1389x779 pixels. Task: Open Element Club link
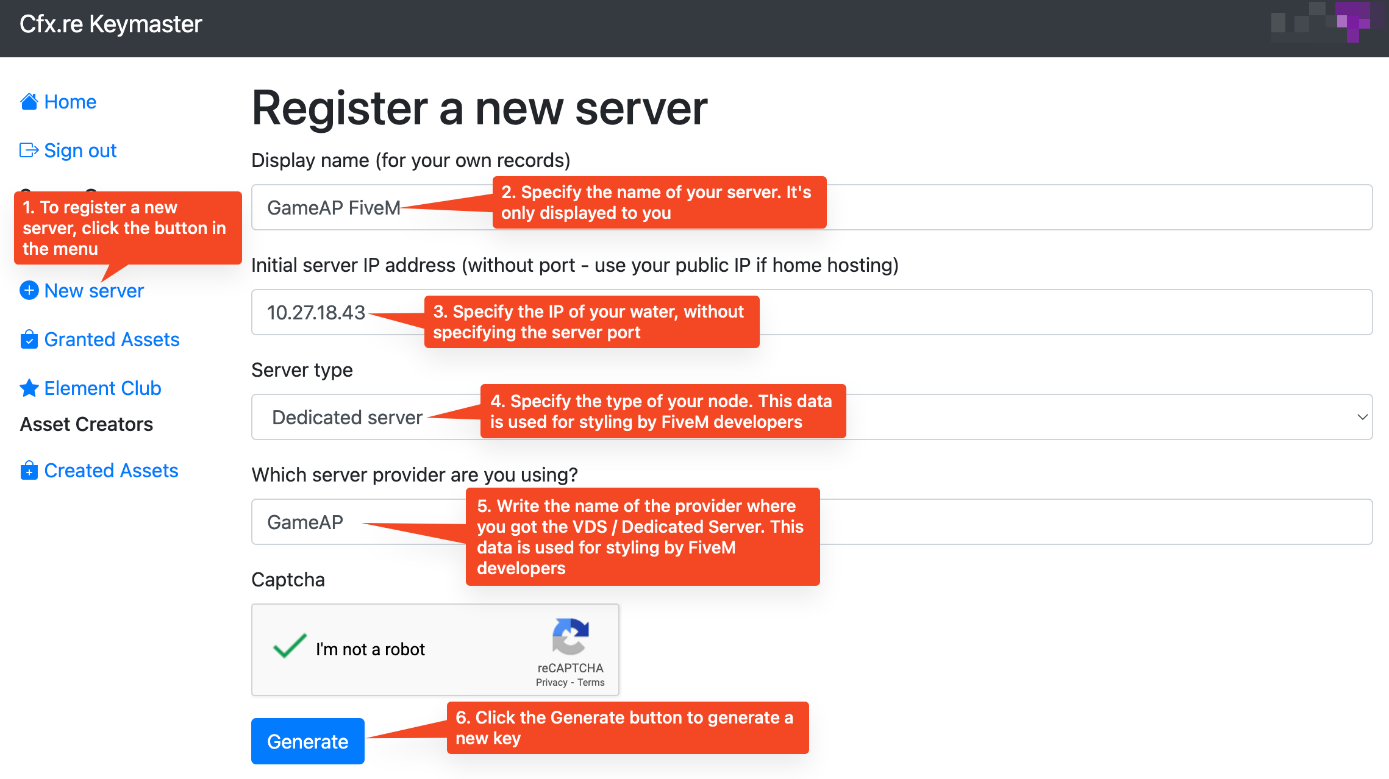pyautogui.click(x=103, y=388)
